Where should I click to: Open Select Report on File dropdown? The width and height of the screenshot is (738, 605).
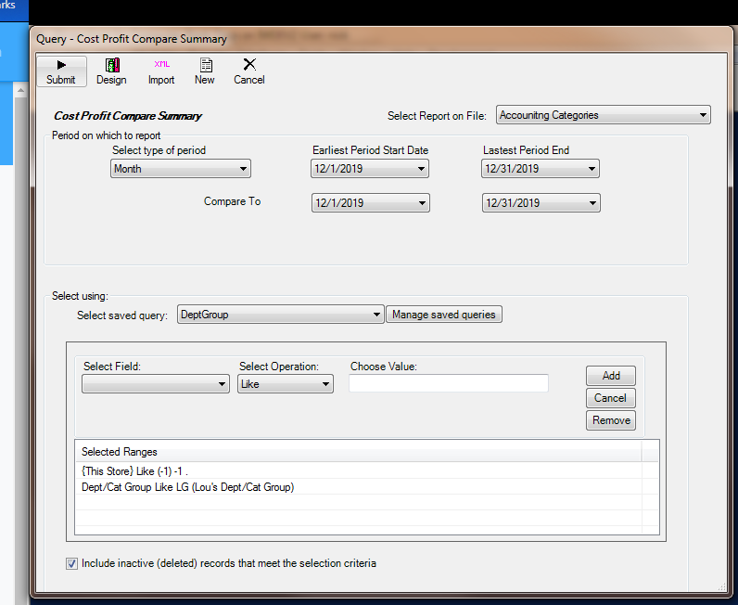coord(603,115)
